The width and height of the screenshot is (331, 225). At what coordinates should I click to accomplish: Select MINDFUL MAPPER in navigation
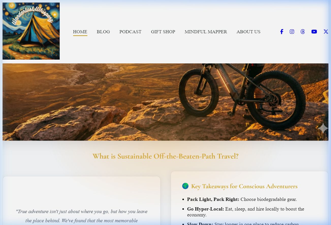(x=206, y=32)
